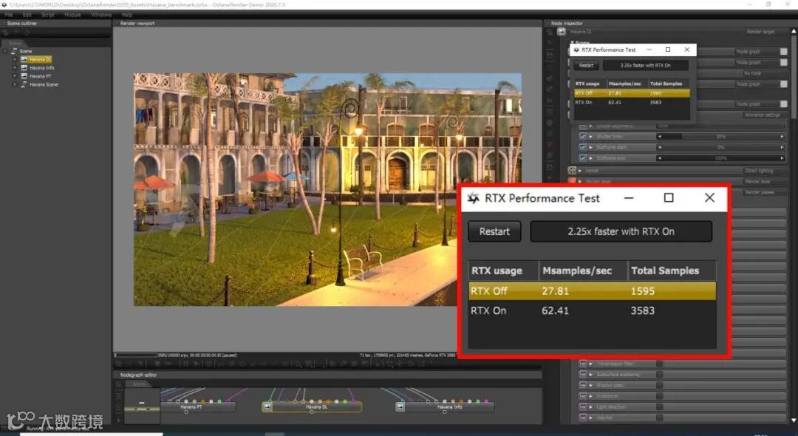Expand the Kernel section
The image size is (798, 436).
pos(581,171)
